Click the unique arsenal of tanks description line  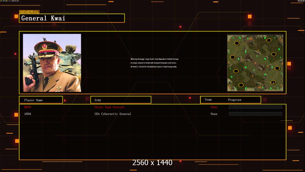click(153, 63)
